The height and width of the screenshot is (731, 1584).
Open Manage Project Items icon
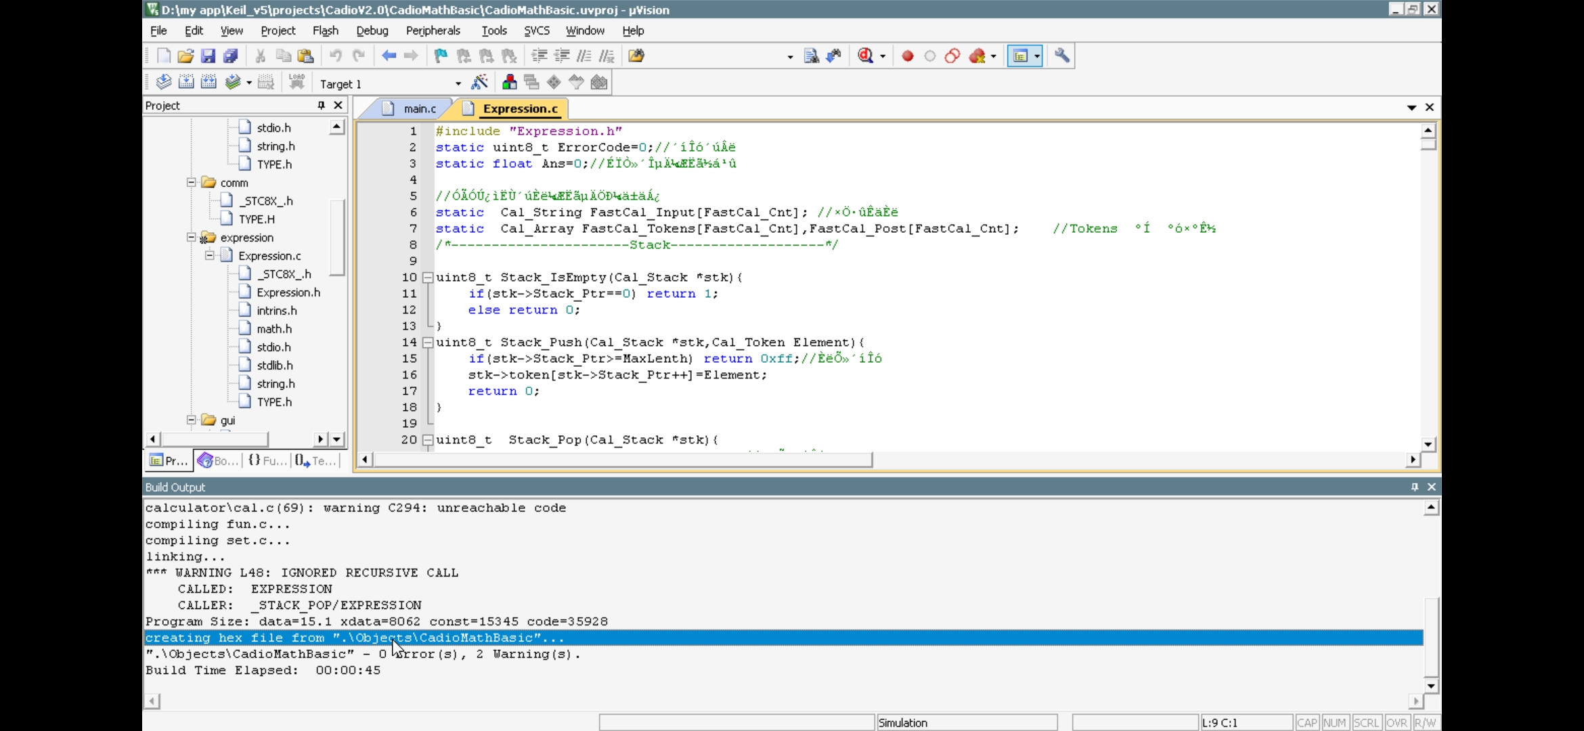coord(509,83)
